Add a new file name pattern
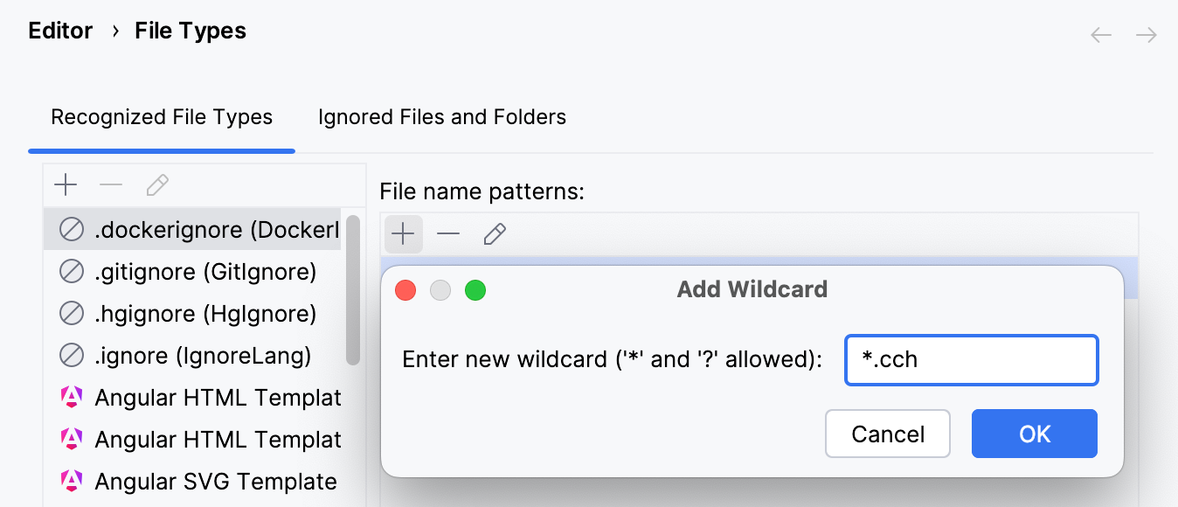 [x=403, y=233]
